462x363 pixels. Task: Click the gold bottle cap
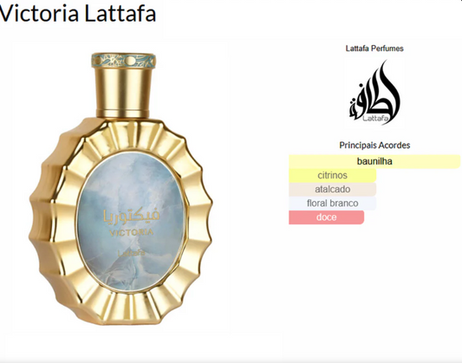[x=123, y=86]
